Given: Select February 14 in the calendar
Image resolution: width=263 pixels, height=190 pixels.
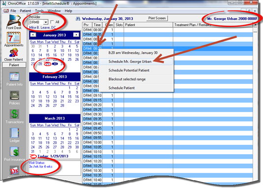Looking at the screenshot, I should pos(62,97).
